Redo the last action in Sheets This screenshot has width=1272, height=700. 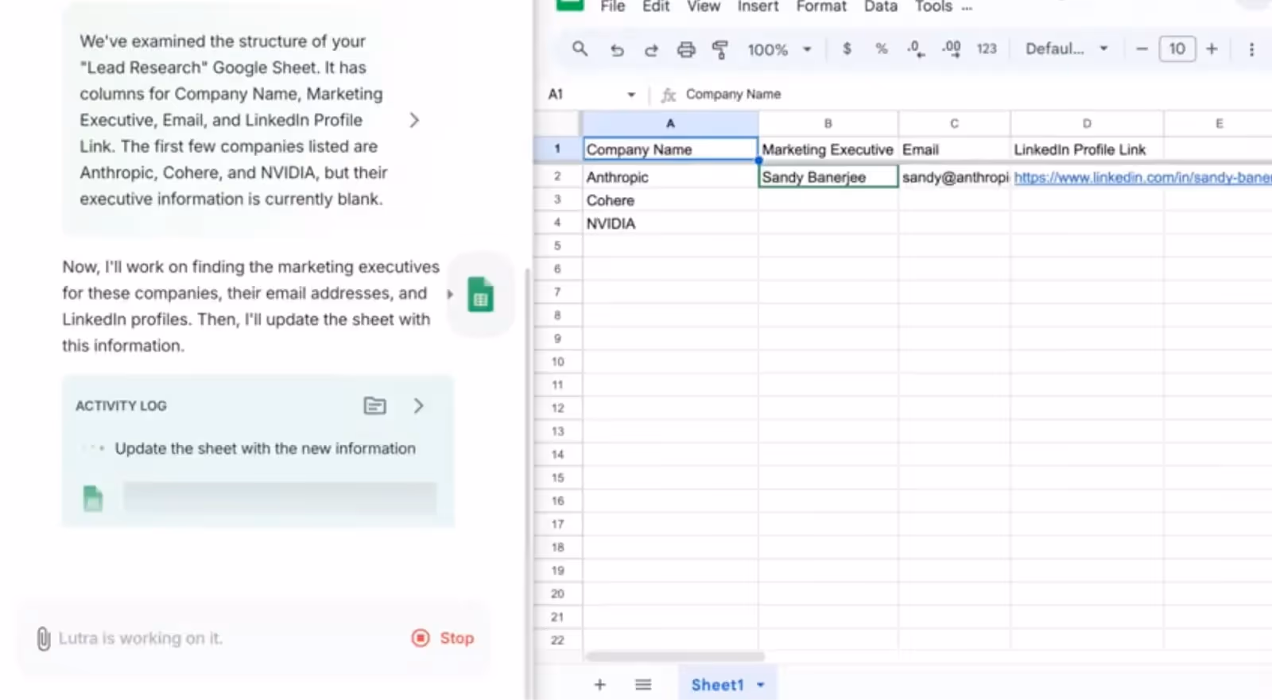[x=651, y=50]
